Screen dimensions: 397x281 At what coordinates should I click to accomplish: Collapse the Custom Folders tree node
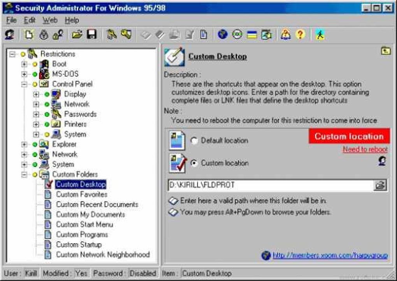click(x=24, y=174)
